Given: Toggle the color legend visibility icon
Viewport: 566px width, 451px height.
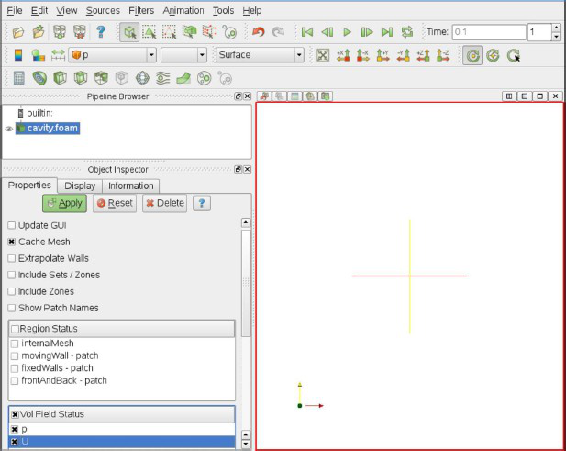Looking at the screenshot, I should 18,55.
